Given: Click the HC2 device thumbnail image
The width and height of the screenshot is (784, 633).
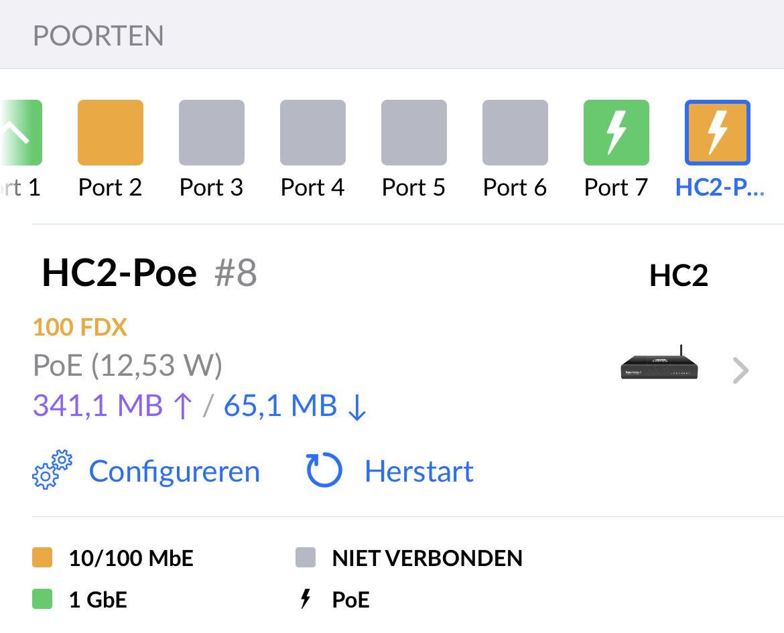Looking at the screenshot, I should click(660, 366).
